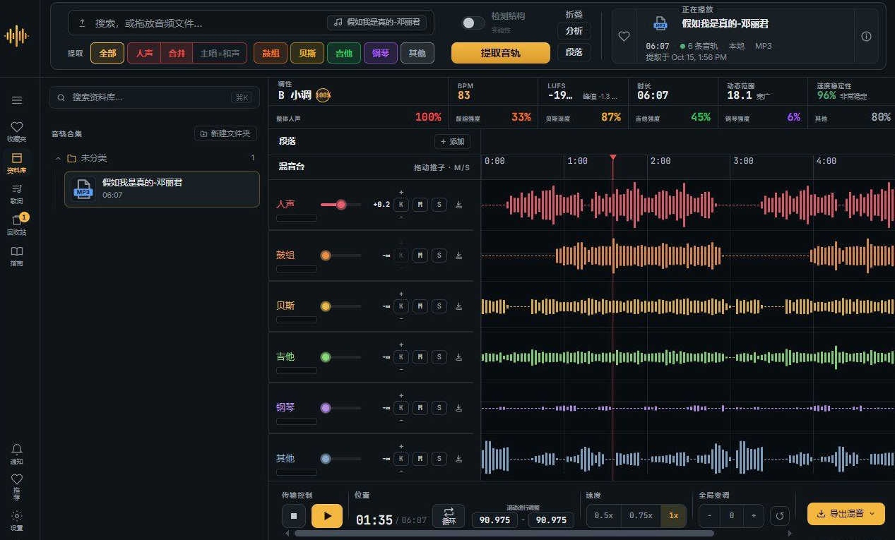895x540 pixels.
Task: Download the 人声 stem
Action: [458, 205]
